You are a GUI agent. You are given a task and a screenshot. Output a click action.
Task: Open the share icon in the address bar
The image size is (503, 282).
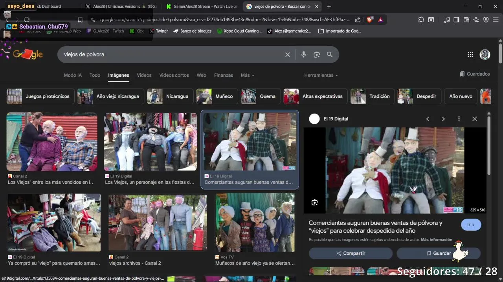point(358,20)
